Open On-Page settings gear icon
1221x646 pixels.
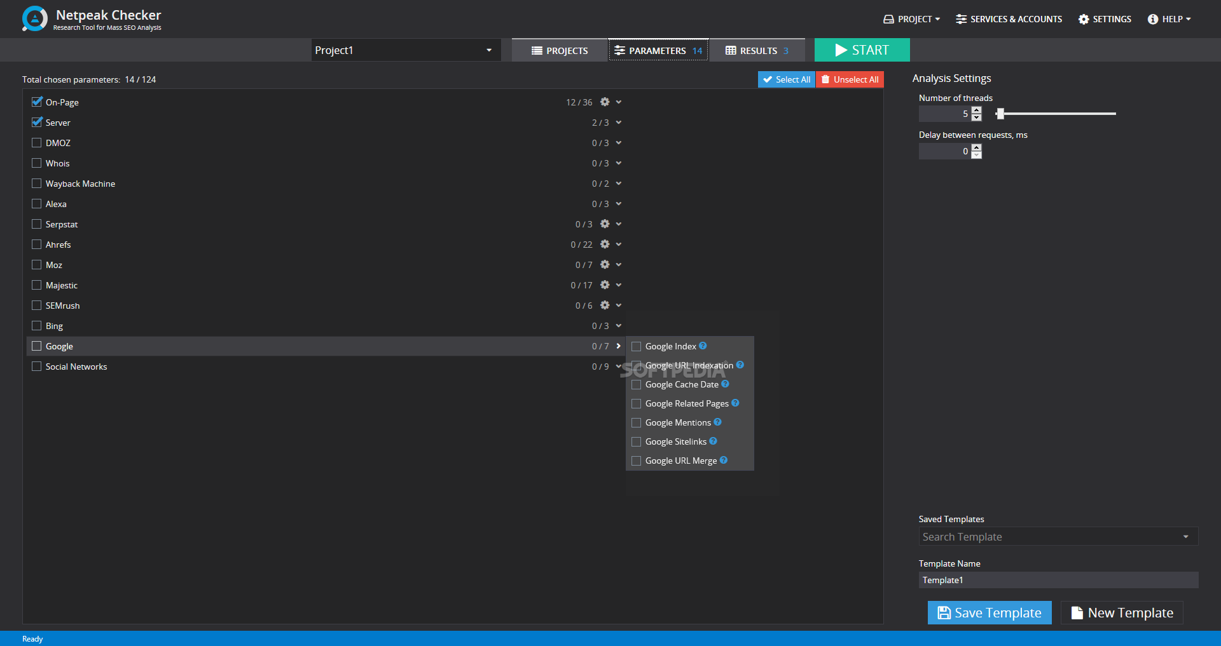tap(605, 102)
